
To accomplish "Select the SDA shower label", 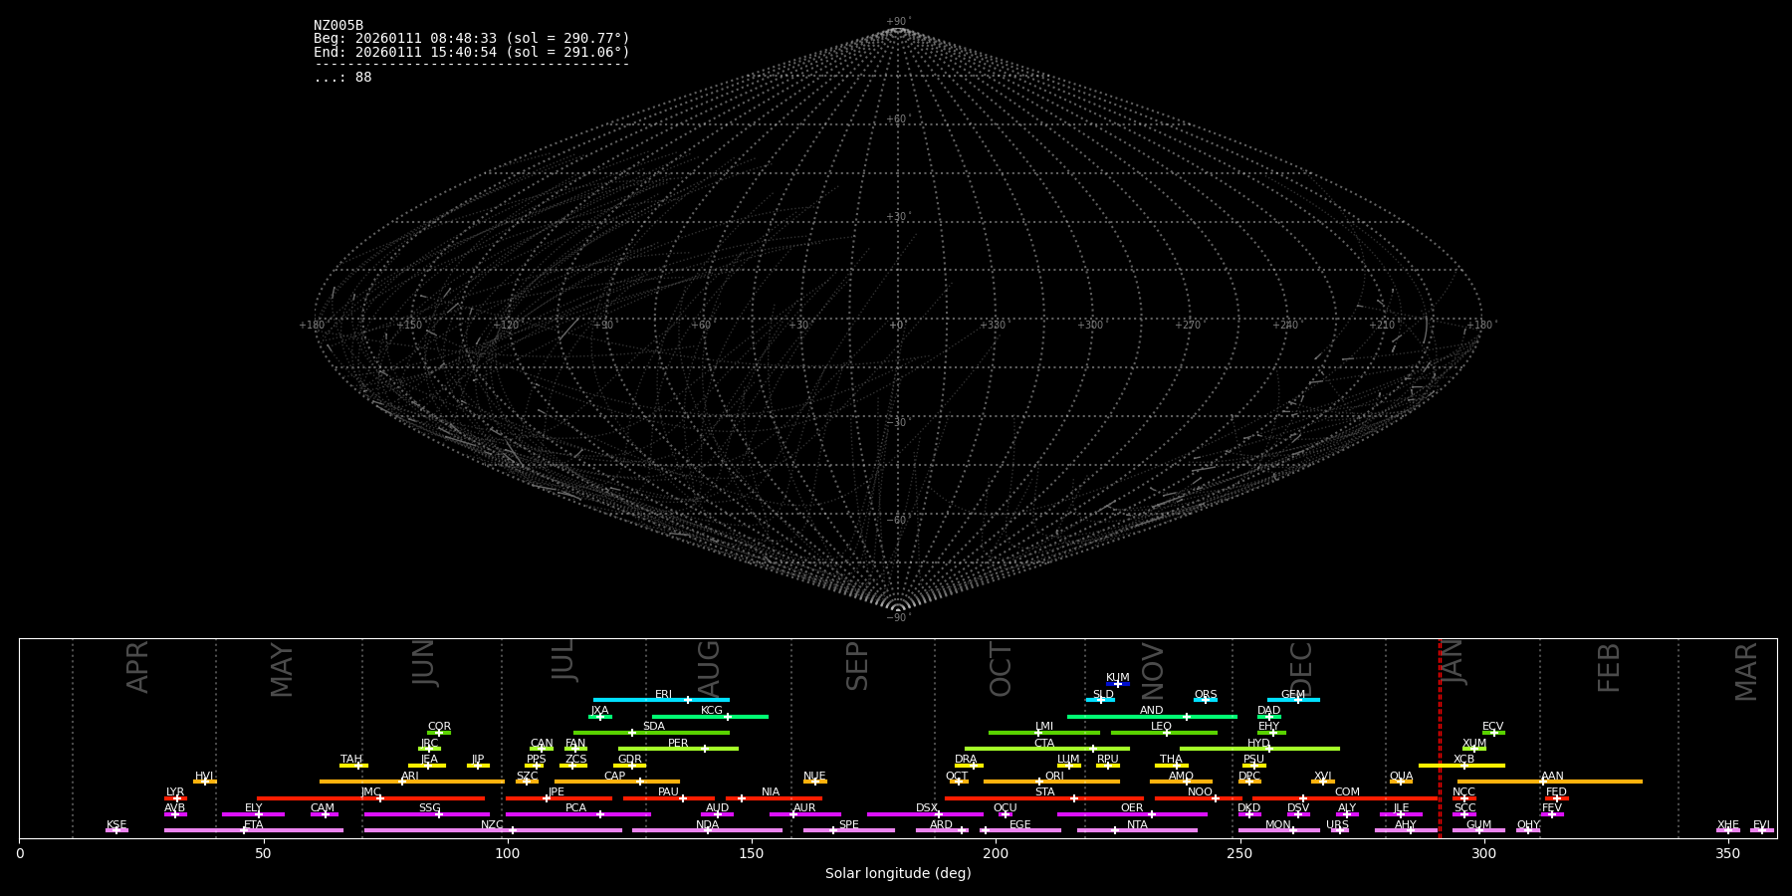I will (x=654, y=727).
